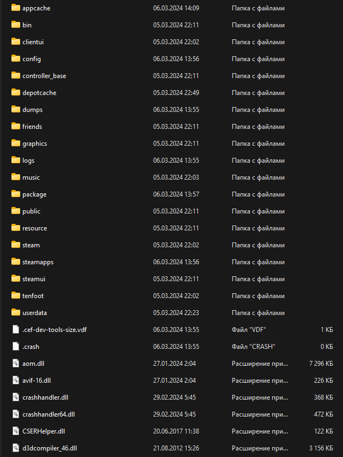Image resolution: width=343 pixels, height=457 pixels.
Task: Click the CSERHelper.dll file icon
Action: [x=16, y=431]
